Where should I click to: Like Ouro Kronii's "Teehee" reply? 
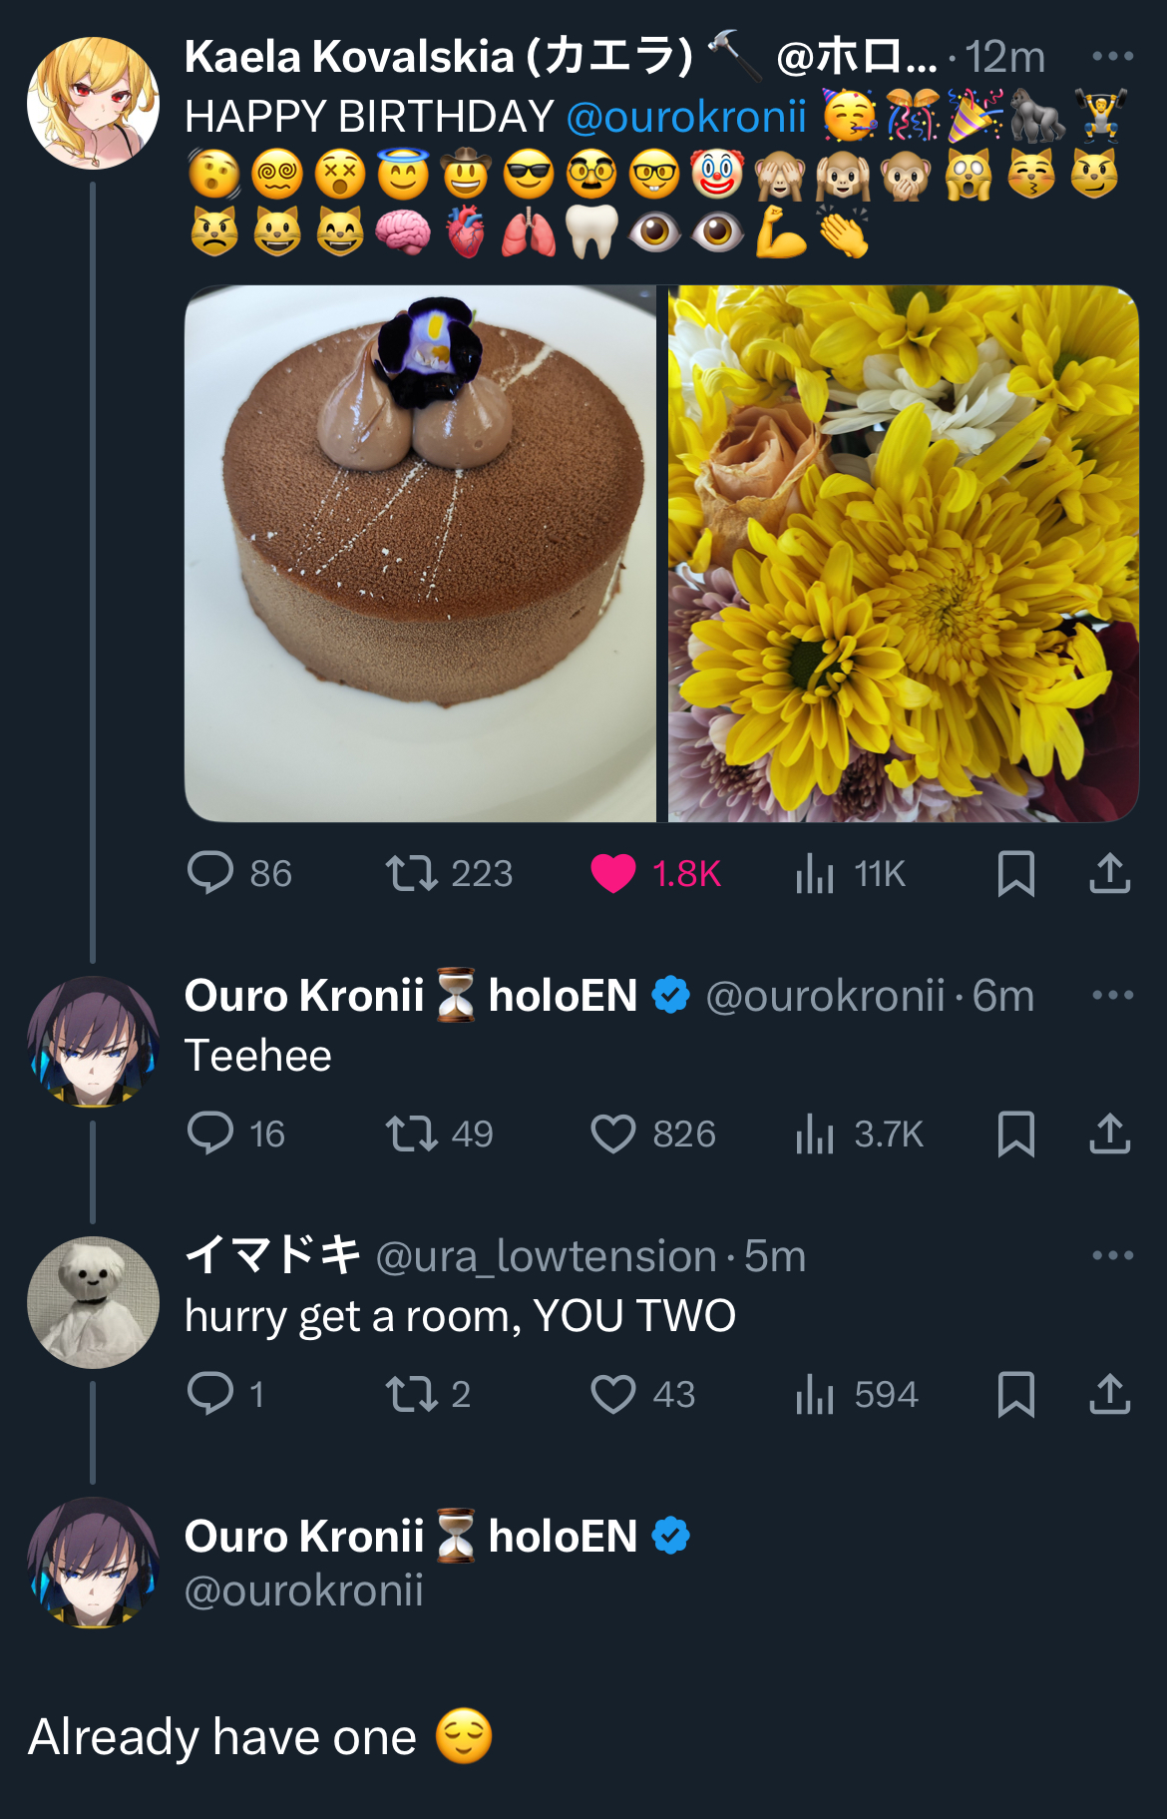[x=612, y=1134]
